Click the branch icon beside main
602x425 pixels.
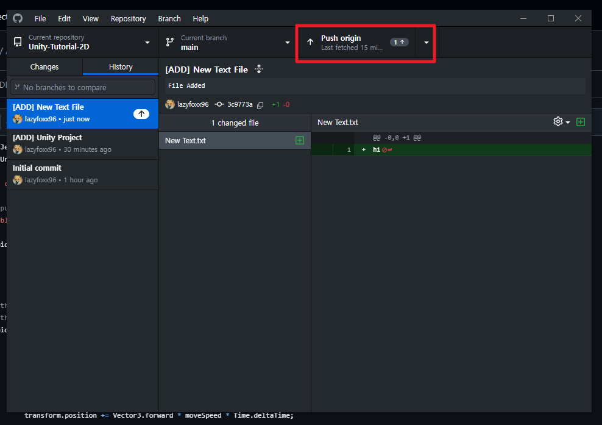(170, 42)
